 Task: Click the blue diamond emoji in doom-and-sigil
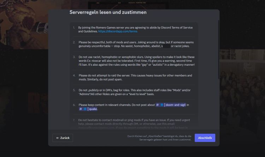pos(162,105)
